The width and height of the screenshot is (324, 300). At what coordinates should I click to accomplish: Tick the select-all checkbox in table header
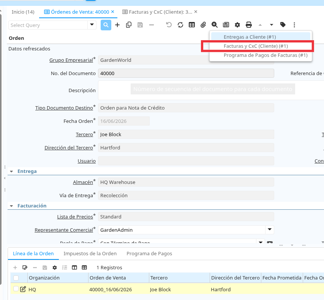(16, 278)
